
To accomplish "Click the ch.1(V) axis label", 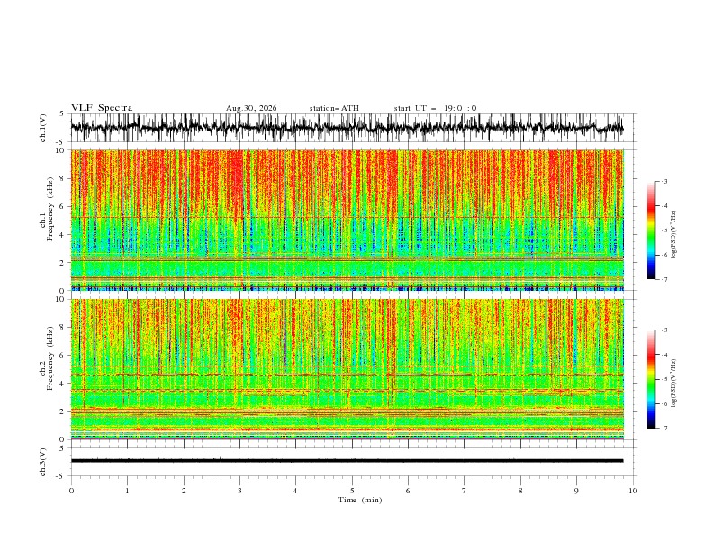I will 43,128.
